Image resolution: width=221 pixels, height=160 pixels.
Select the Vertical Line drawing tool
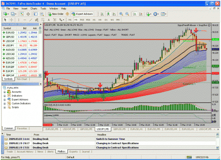tap(18, 20)
